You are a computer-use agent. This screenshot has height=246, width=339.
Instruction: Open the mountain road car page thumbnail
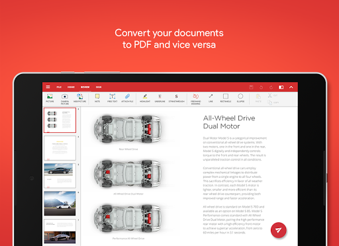point(60,203)
